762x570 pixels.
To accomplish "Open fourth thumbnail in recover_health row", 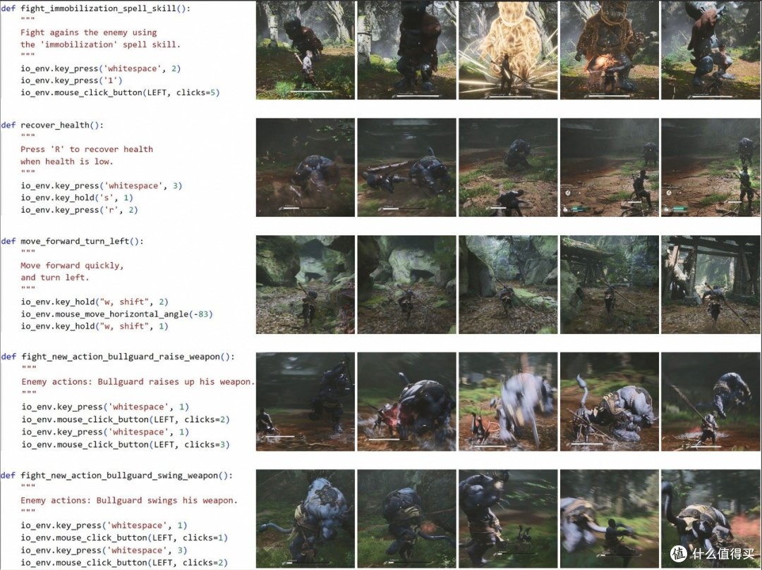I will (610, 168).
